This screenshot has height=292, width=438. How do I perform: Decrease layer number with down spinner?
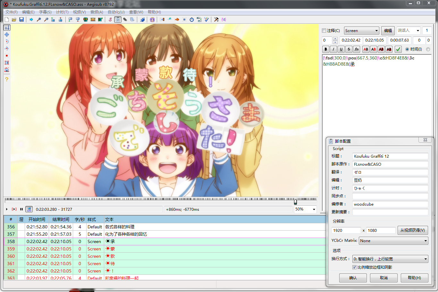pos(335,42)
